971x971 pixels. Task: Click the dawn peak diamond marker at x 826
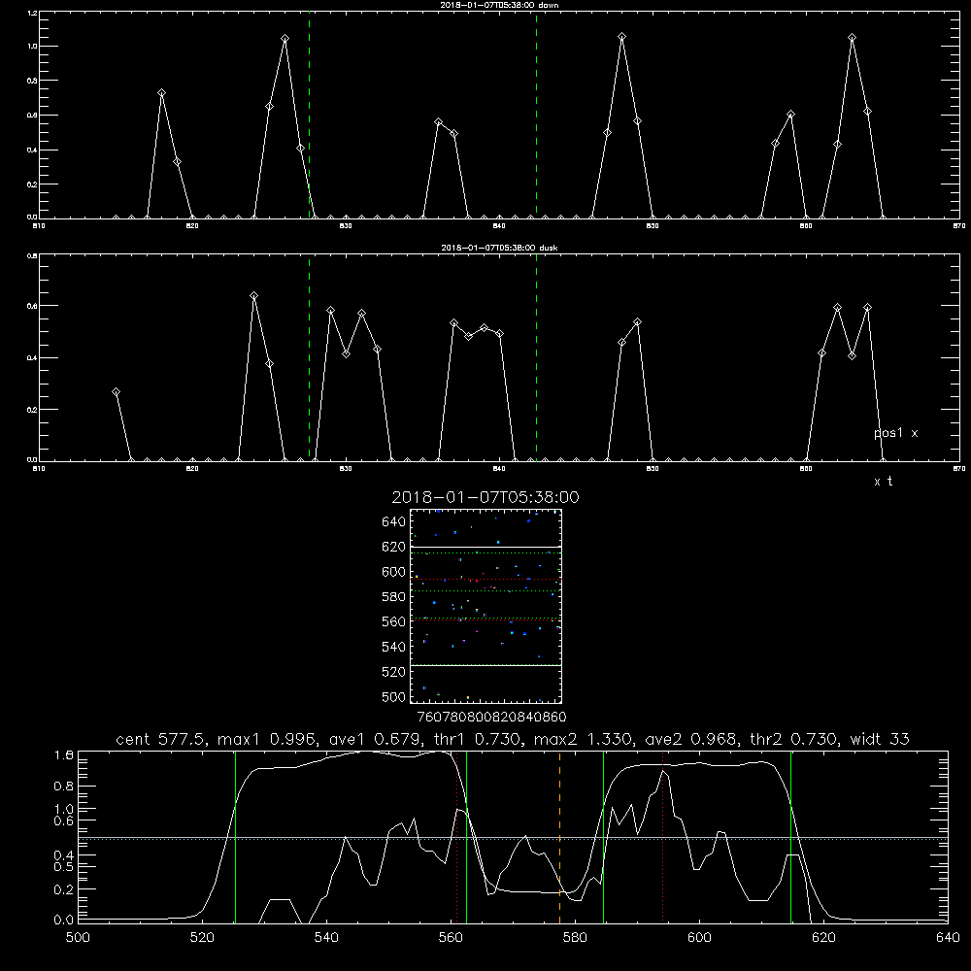(x=285, y=39)
